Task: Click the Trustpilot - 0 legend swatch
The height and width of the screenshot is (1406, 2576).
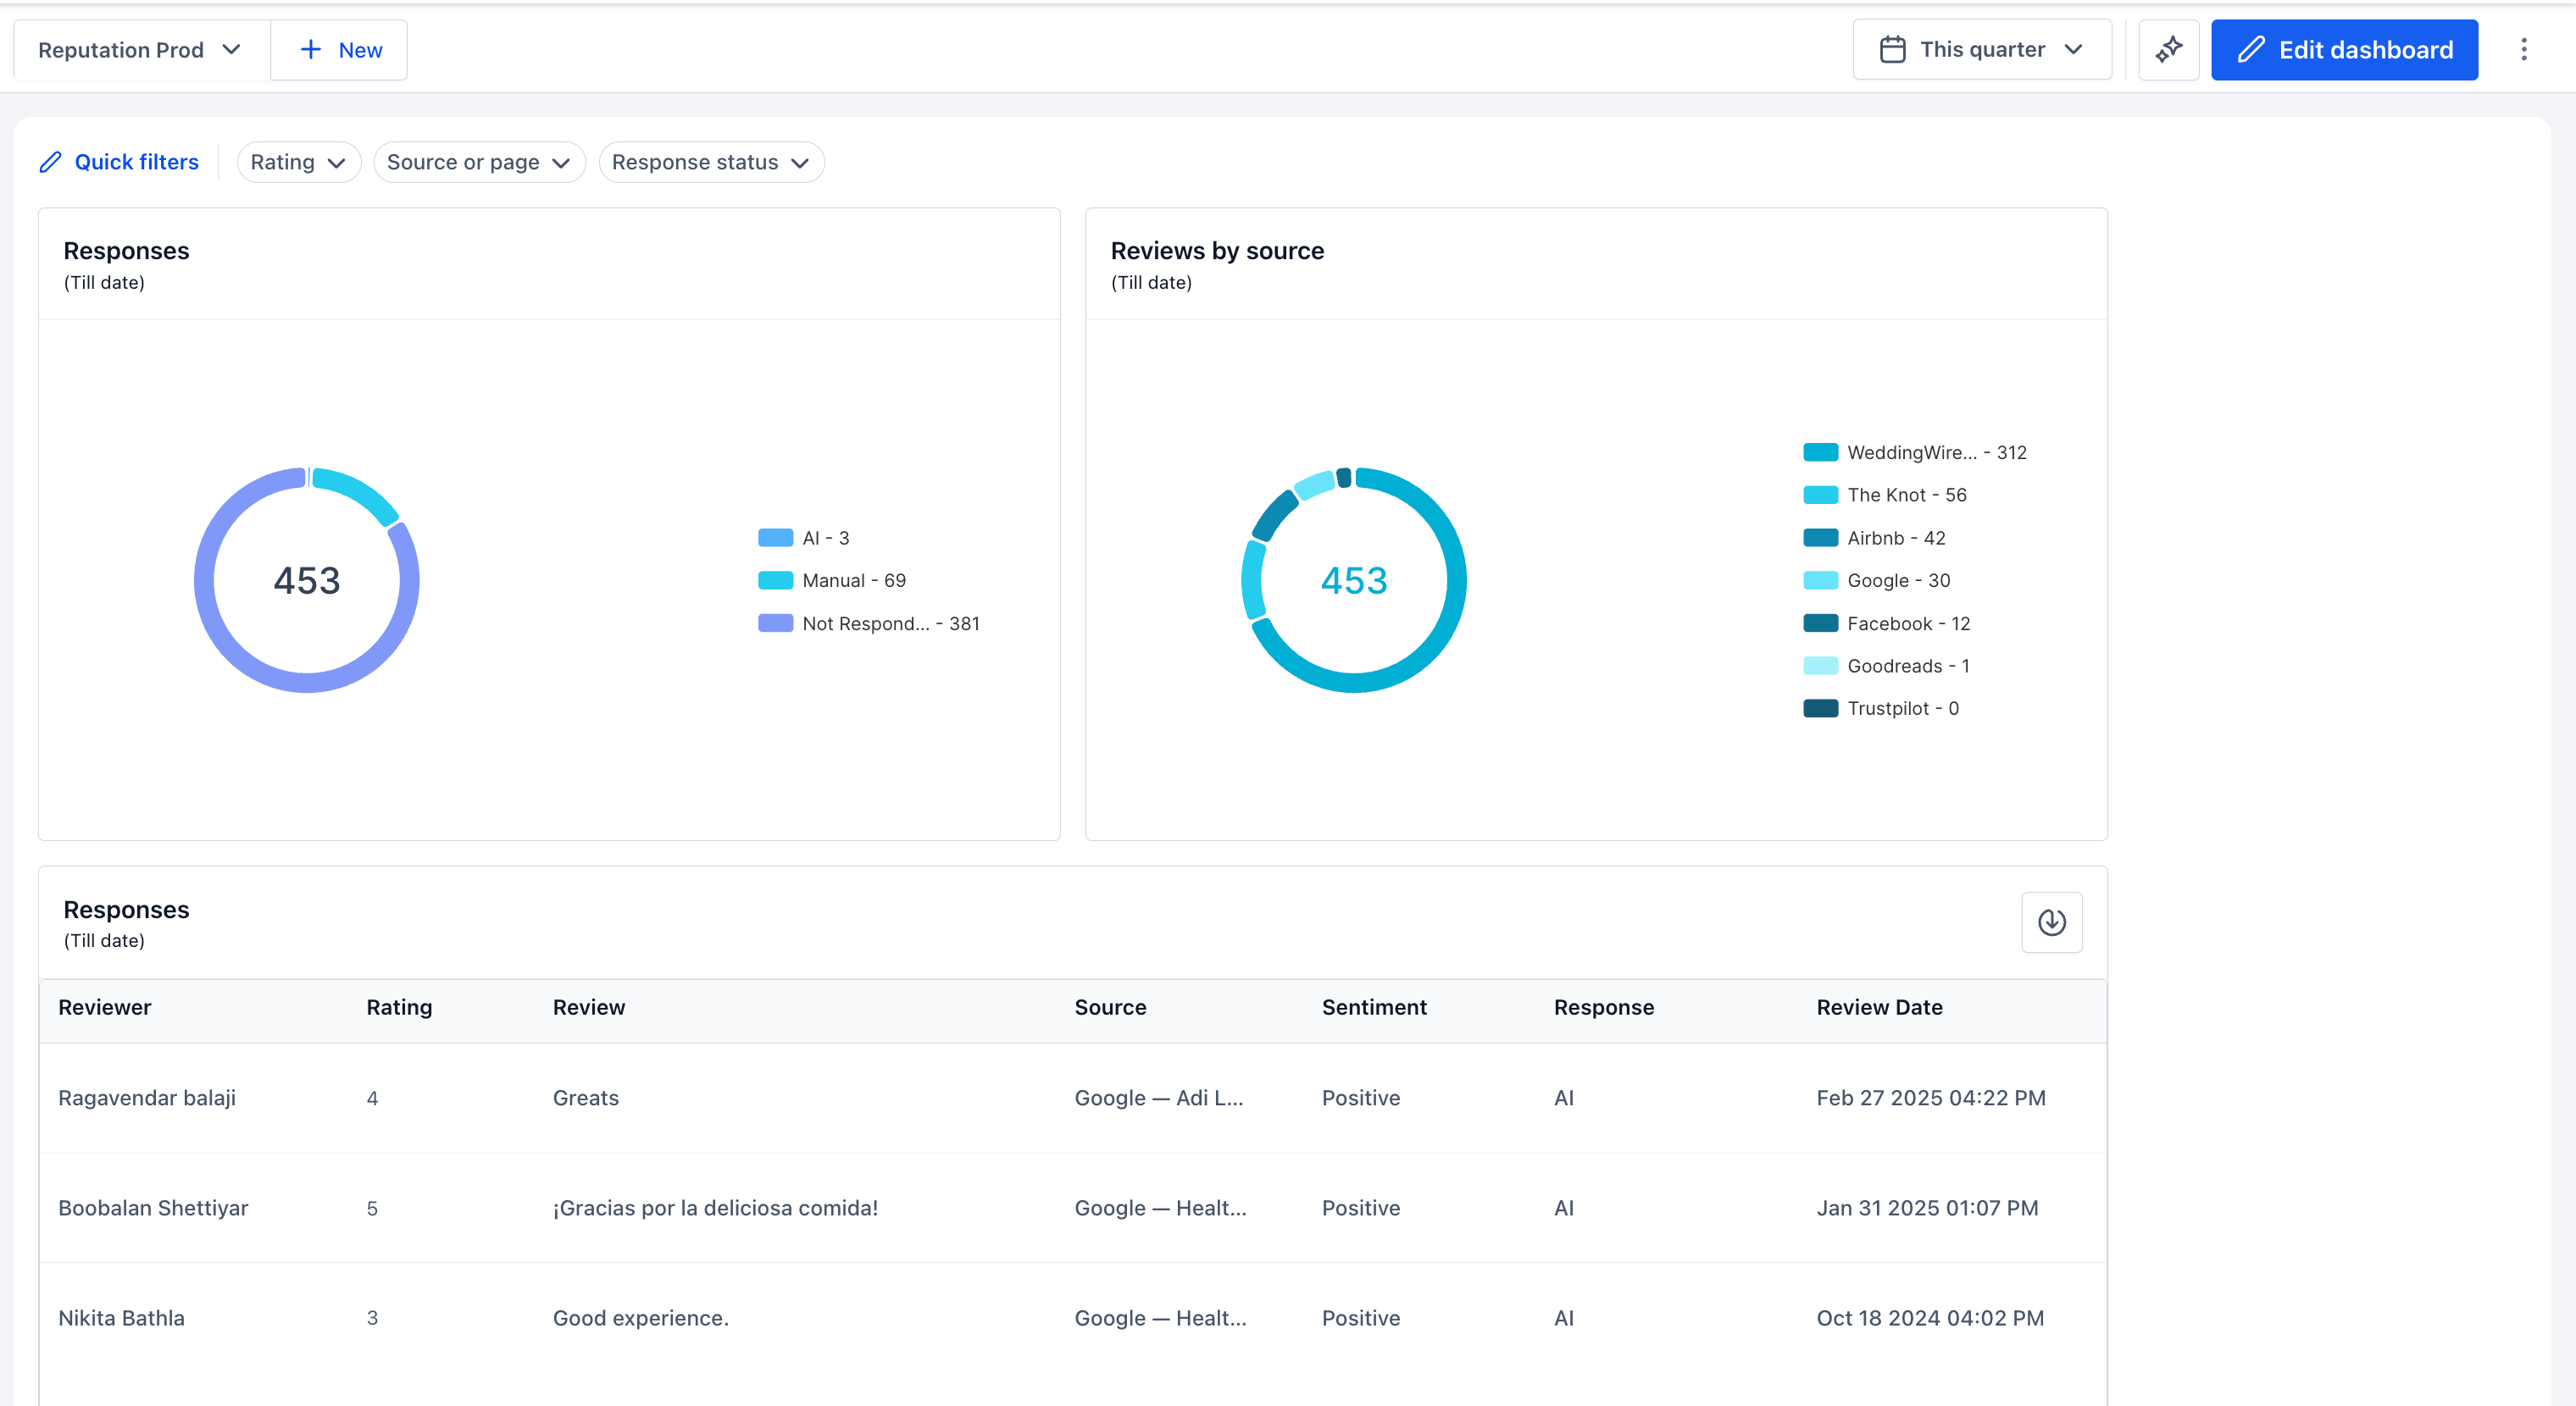Action: coord(1820,708)
